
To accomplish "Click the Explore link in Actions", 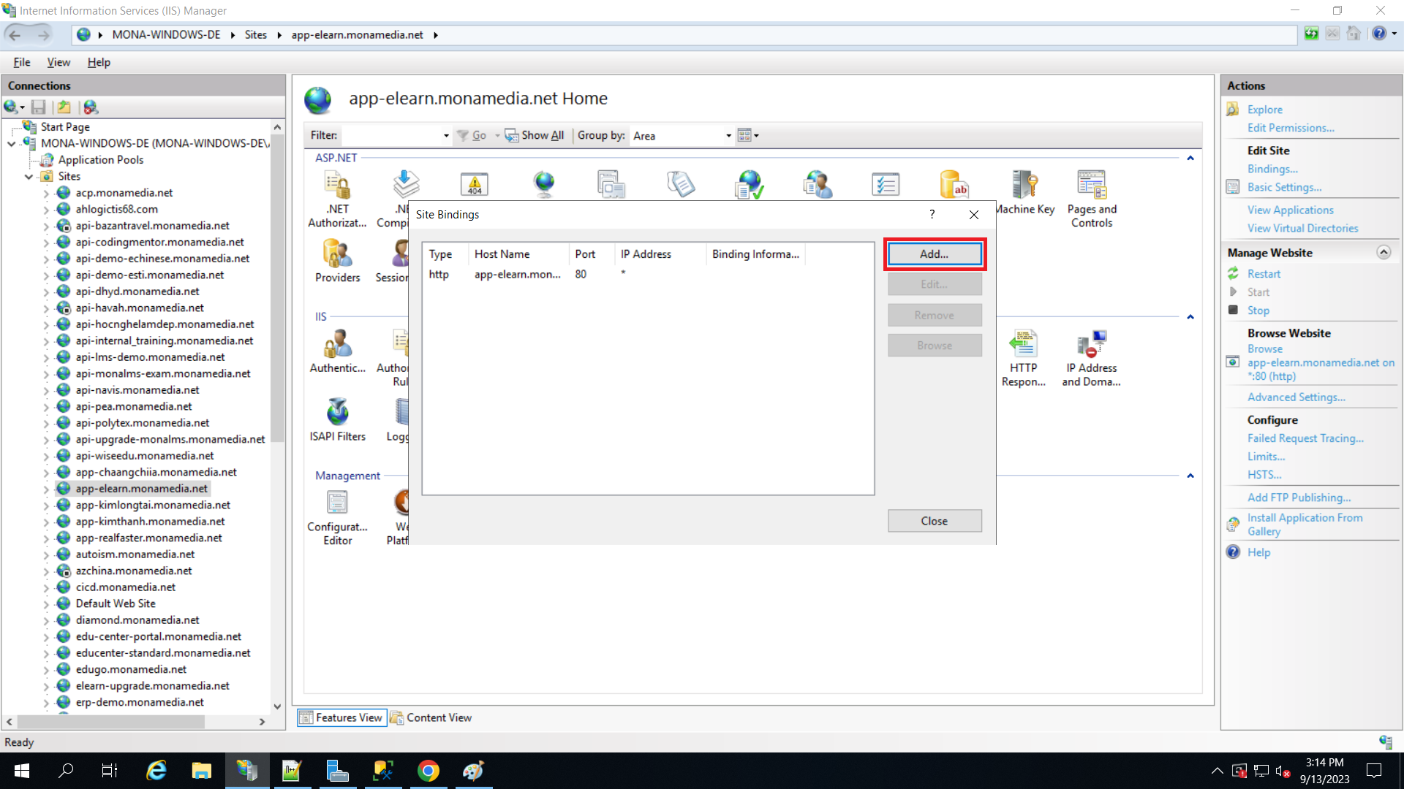I will coord(1264,110).
